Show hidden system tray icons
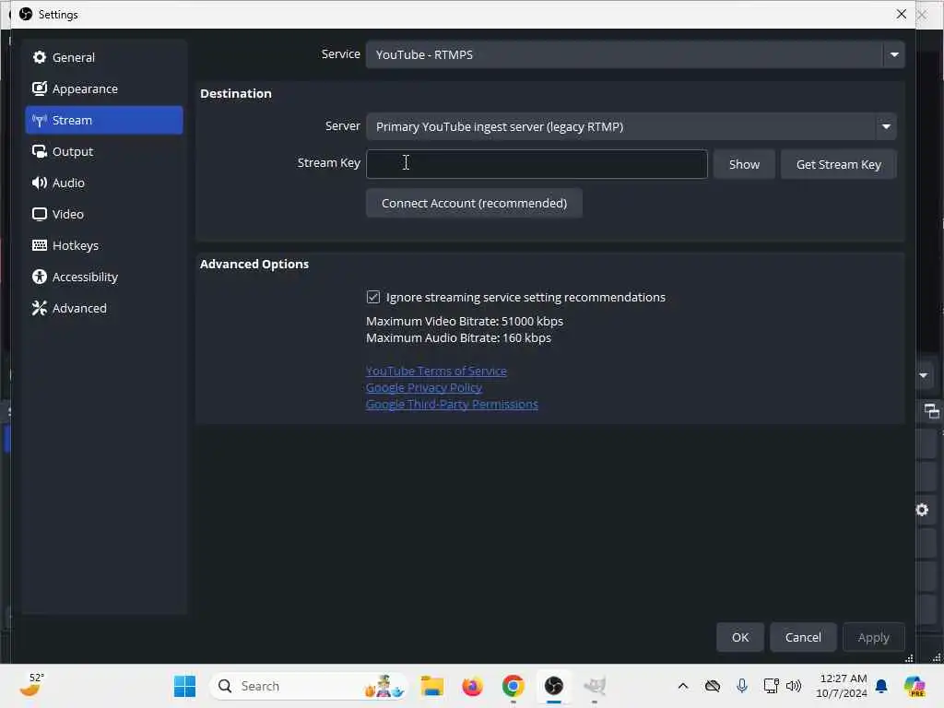The image size is (944, 708). tap(683, 686)
